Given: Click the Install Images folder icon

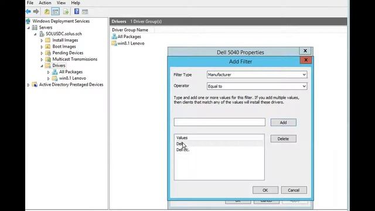Looking at the screenshot, I should click(48, 40).
